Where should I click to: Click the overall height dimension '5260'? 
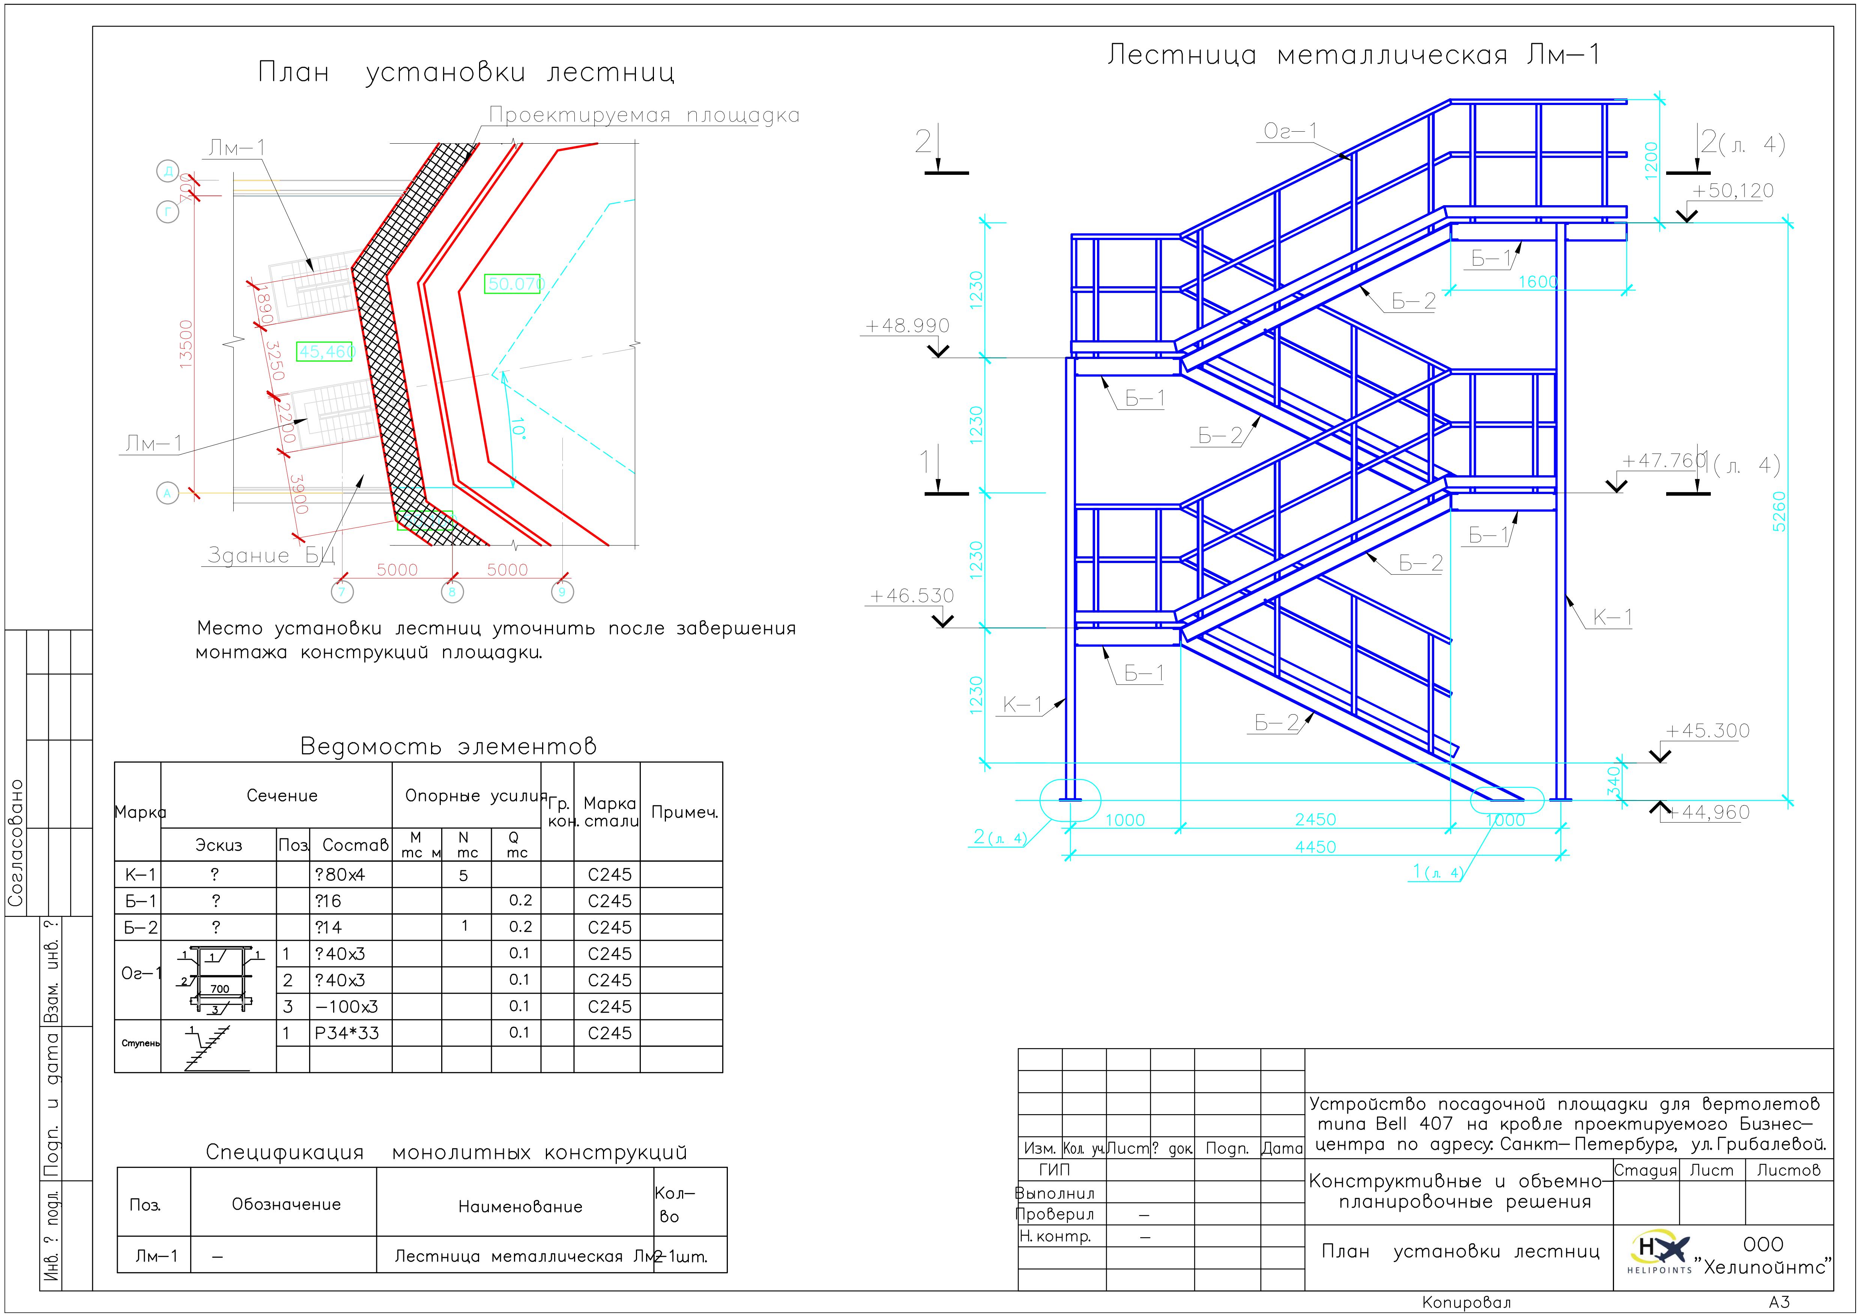tap(1779, 512)
